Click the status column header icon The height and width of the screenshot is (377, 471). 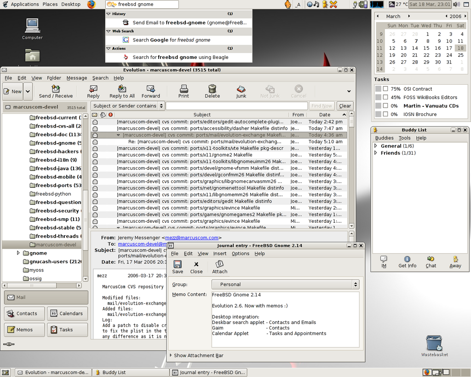[95, 115]
